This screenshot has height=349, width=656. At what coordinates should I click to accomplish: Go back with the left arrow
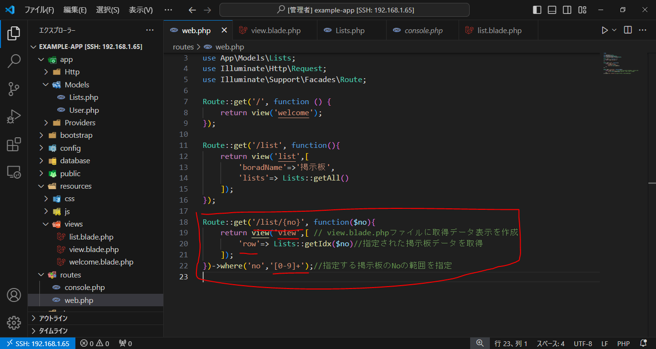tap(192, 10)
